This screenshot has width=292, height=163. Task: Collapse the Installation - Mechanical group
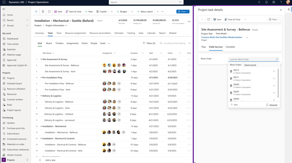[41, 126]
